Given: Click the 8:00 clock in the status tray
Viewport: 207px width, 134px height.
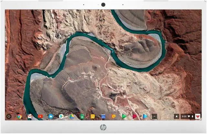Looking at the screenshot, I should point(184,116).
